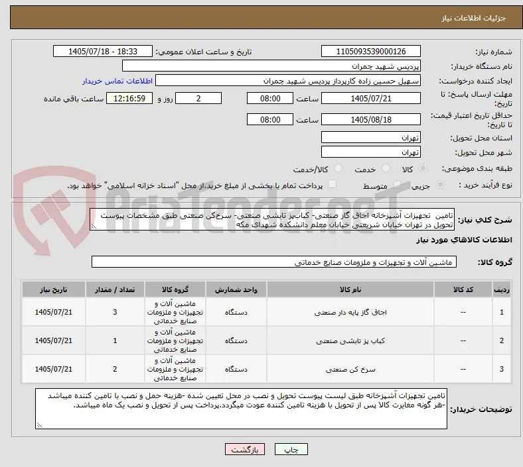Click the نام کالا column header
Image resolution: width=523 pixels, height=467 pixels.
point(350,289)
